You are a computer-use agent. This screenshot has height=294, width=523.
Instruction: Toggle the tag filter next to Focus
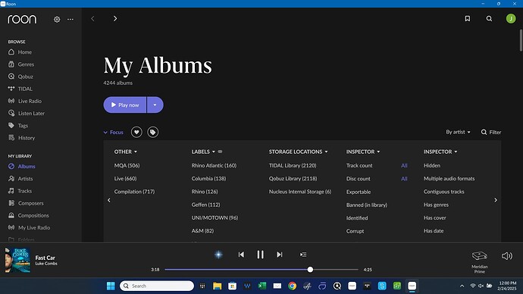[x=153, y=133]
